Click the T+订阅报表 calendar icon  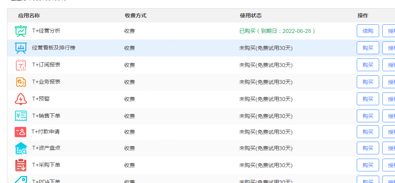point(20,65)
